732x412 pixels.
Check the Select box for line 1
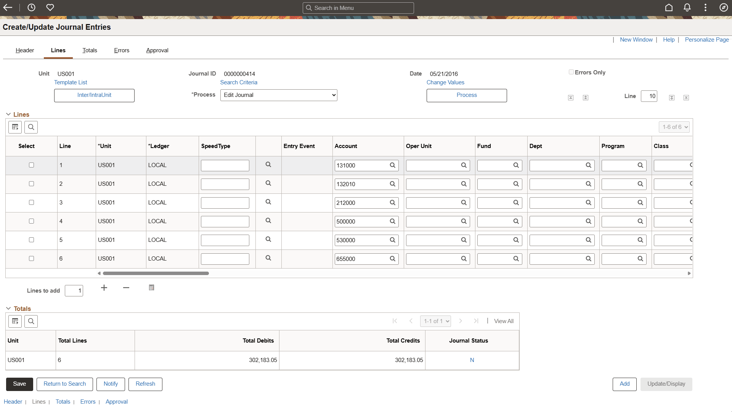(31, 165)
